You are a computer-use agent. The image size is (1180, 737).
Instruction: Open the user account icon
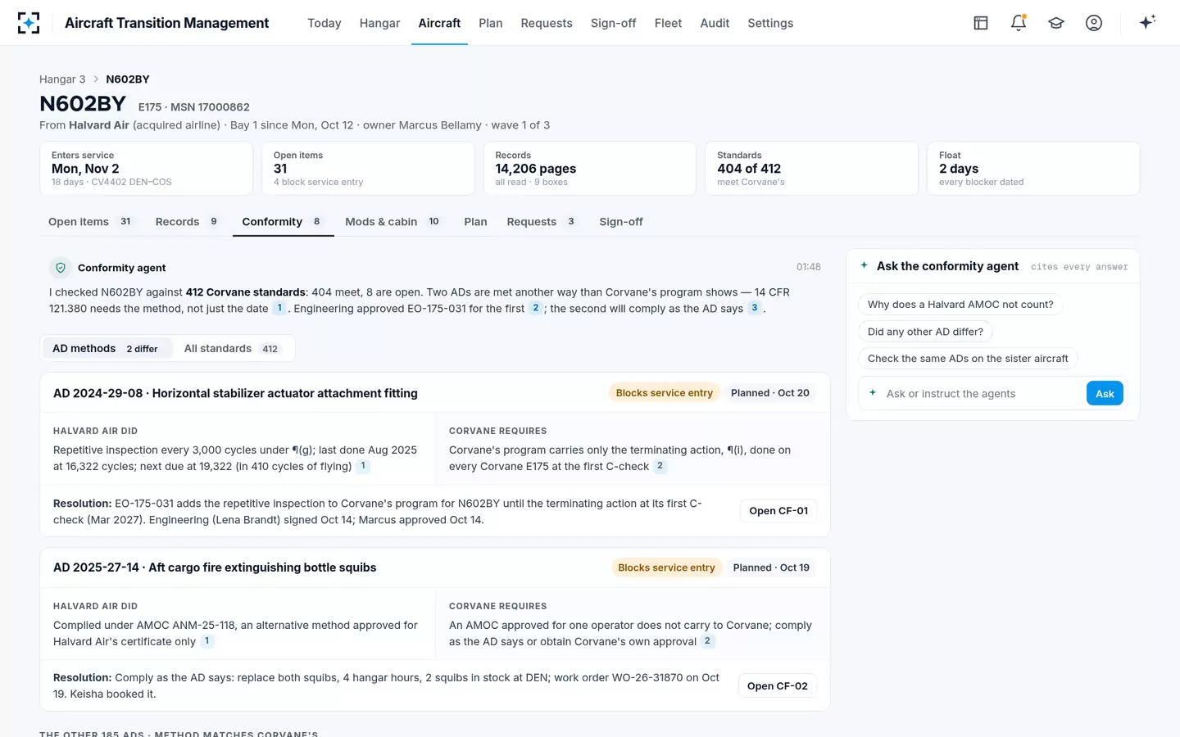click(x=1094, y=23)
